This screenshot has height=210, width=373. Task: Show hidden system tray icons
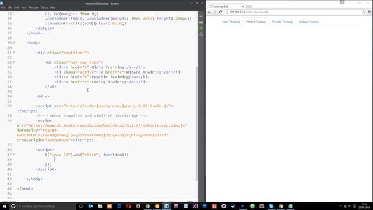point(340,206)
